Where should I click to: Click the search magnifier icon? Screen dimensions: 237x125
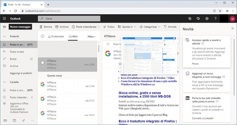click(42, 18)
